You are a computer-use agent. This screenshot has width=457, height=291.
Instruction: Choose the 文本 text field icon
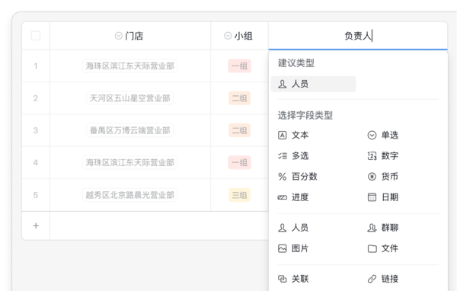(282, 136)
